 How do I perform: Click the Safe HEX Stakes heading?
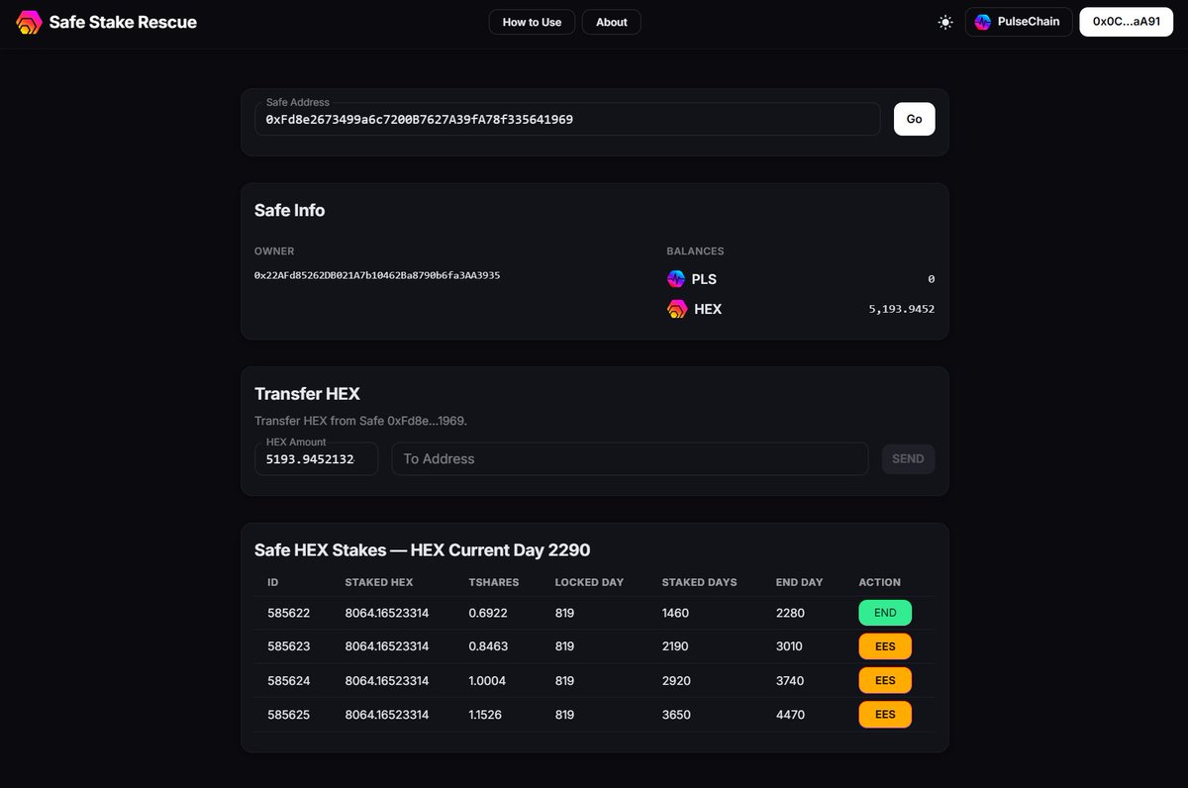pos(422,550)
